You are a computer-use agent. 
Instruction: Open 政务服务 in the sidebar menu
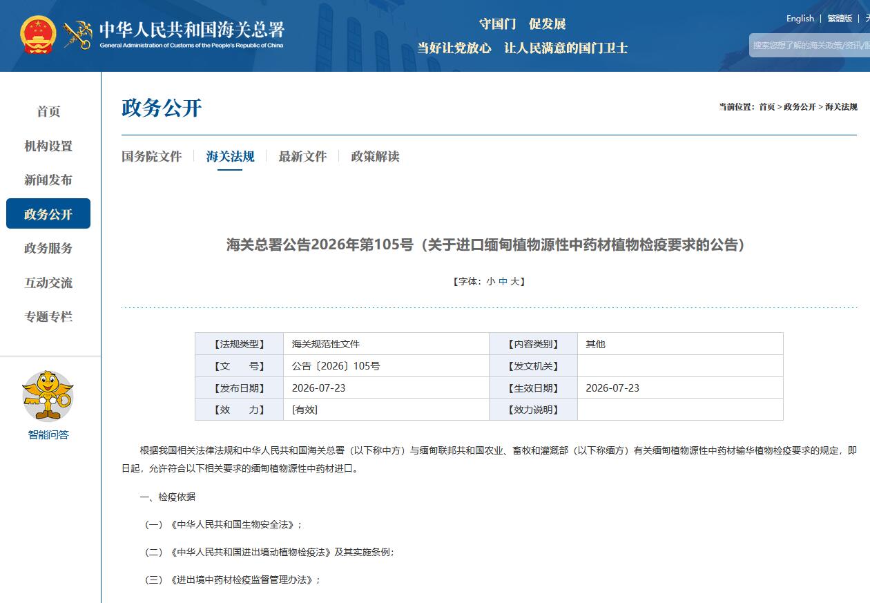click(x=48, y=248)
